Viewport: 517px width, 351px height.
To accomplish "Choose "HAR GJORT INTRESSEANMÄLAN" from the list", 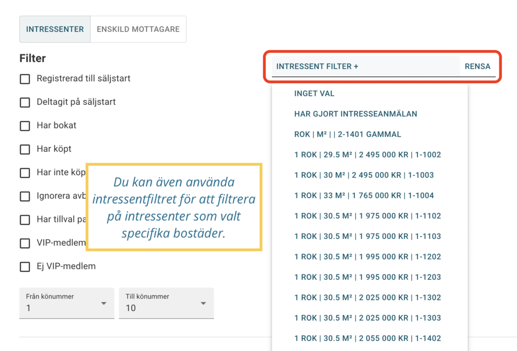I will pyautogui.click(x=355, y=114).
